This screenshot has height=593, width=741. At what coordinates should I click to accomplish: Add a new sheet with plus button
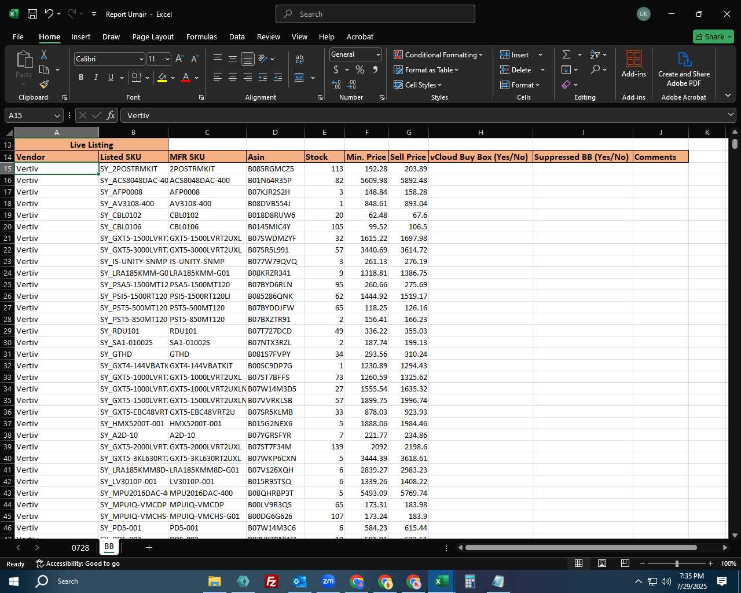point(149,547)
